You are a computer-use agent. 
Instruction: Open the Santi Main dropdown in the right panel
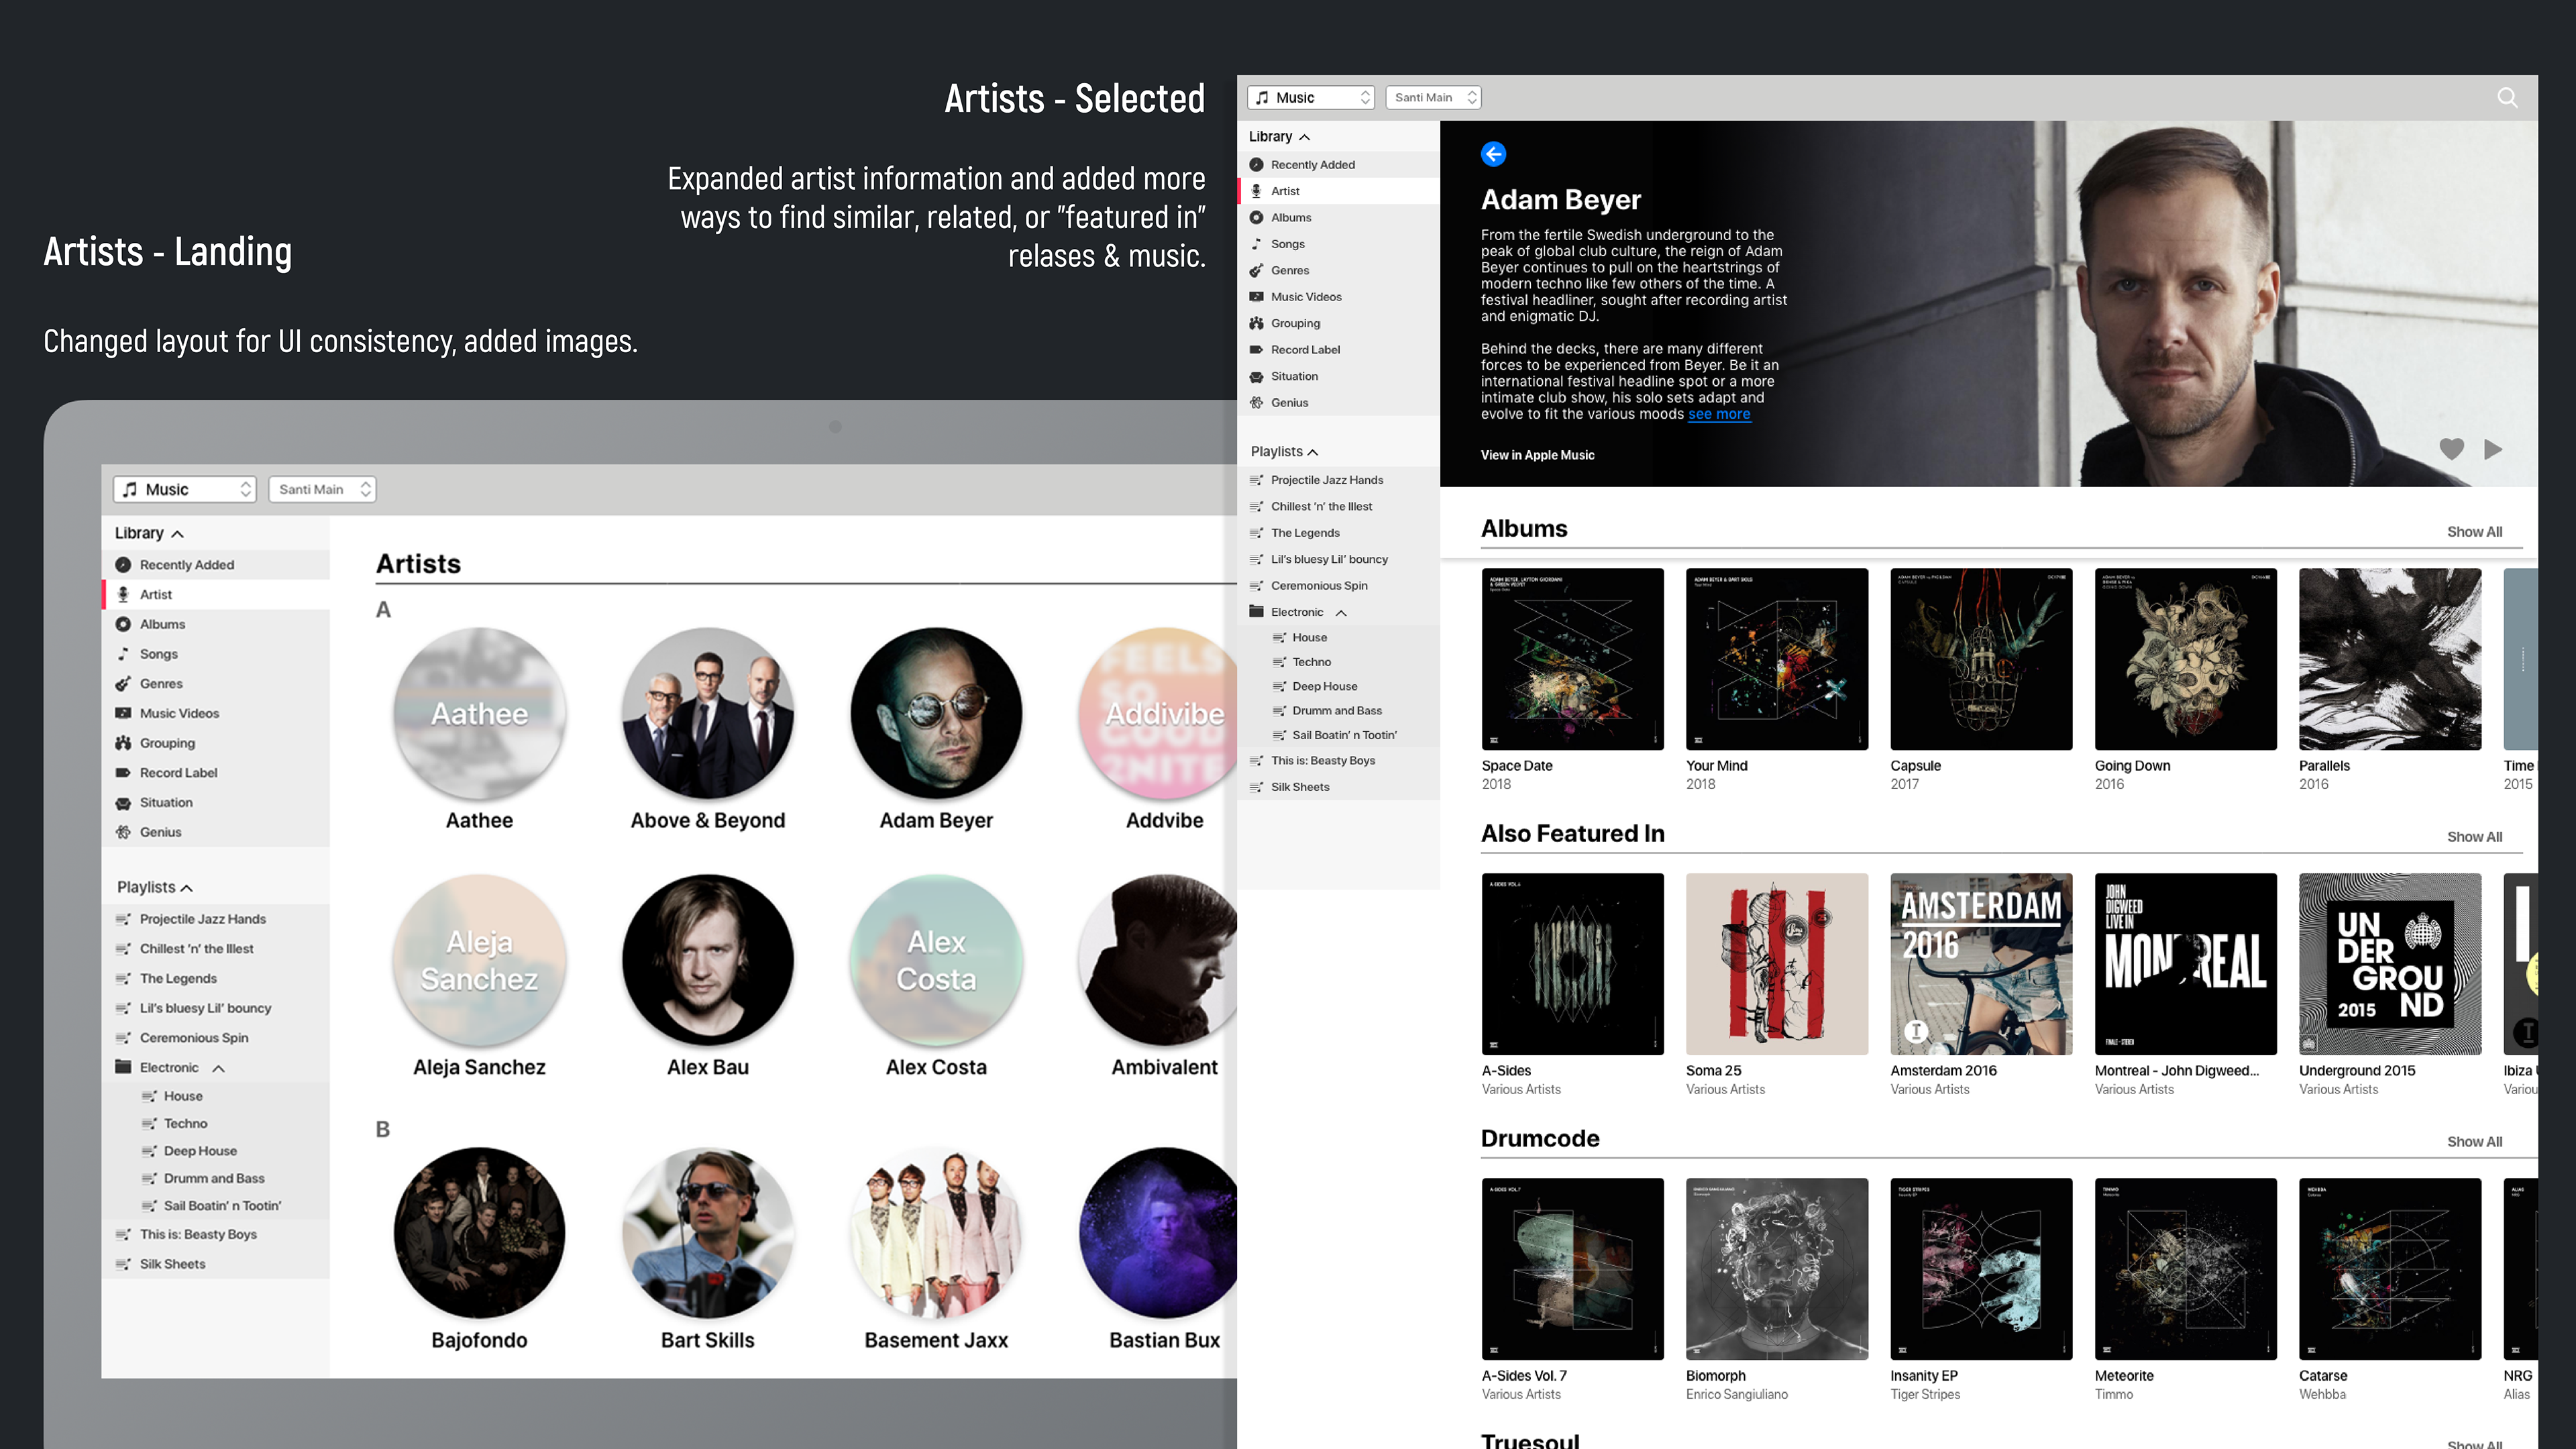(1432, 97)
